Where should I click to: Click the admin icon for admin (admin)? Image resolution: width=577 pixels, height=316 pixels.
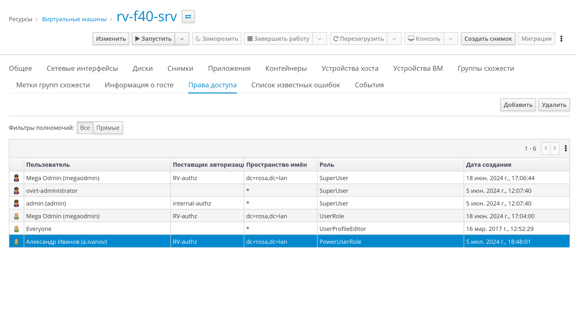pyautogui.click(x=16, y=203)
